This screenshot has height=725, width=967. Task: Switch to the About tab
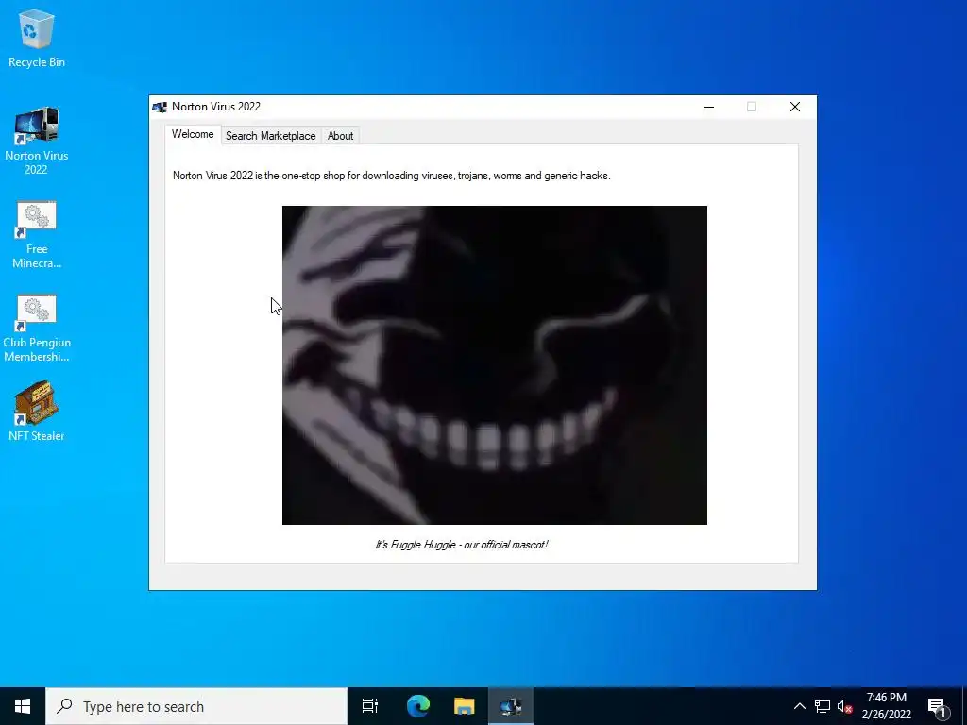[340, 136]
